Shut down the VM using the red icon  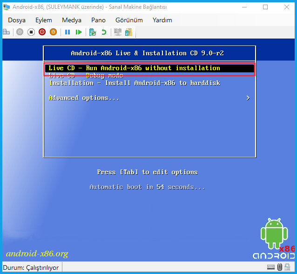point(42,32)
